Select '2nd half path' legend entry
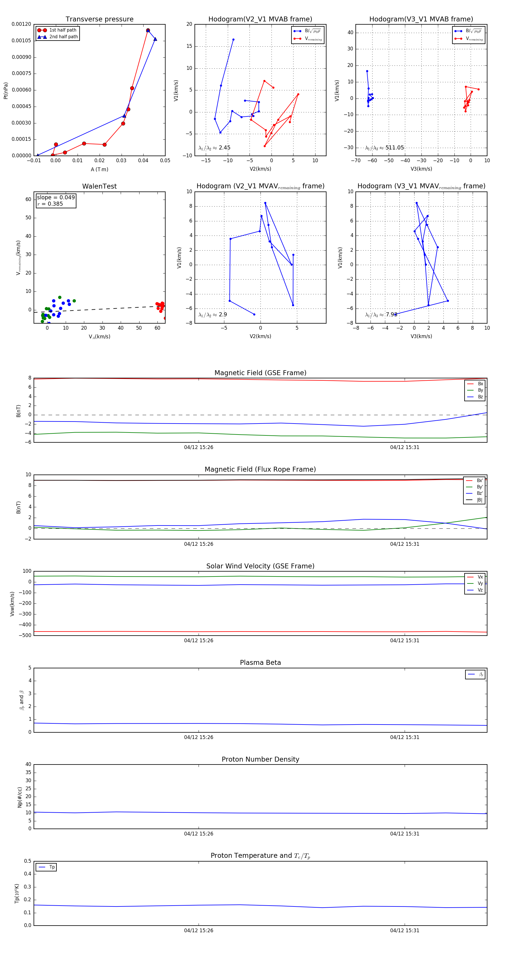Viewport: 521px width, 956px height. (58, 37)
